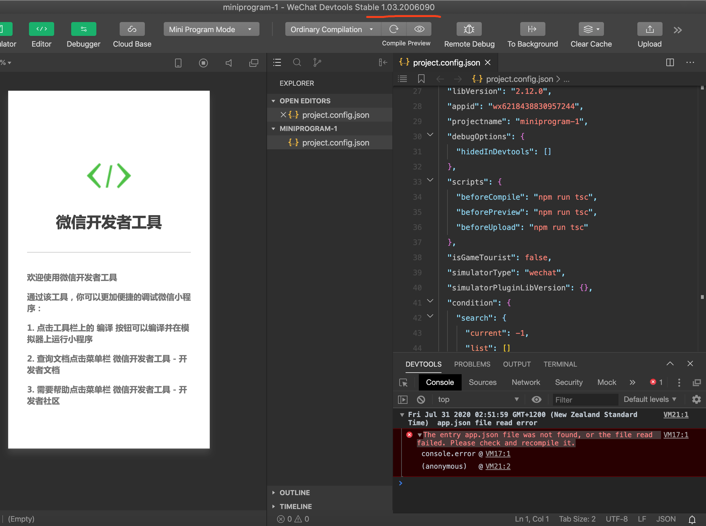The width and height of the screenshot is (706, 526).
Task: Open the Explorer list view icon
Action: click(x=277, y=62)
